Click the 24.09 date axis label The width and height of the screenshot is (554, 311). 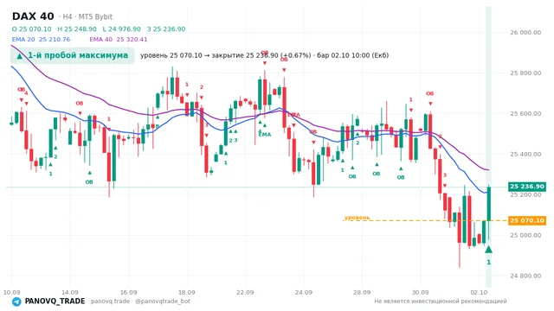(x=304, y=292)
